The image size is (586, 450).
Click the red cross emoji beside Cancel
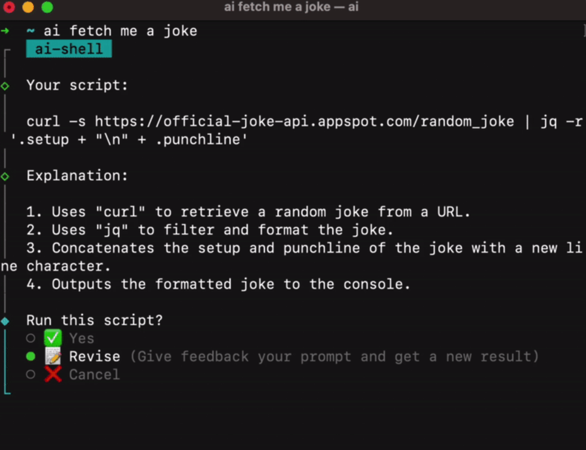53,374
